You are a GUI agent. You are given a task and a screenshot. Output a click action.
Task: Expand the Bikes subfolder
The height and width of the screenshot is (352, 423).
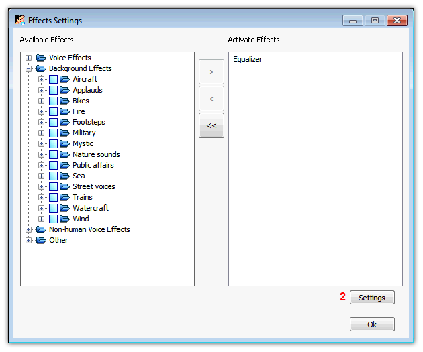41,101
